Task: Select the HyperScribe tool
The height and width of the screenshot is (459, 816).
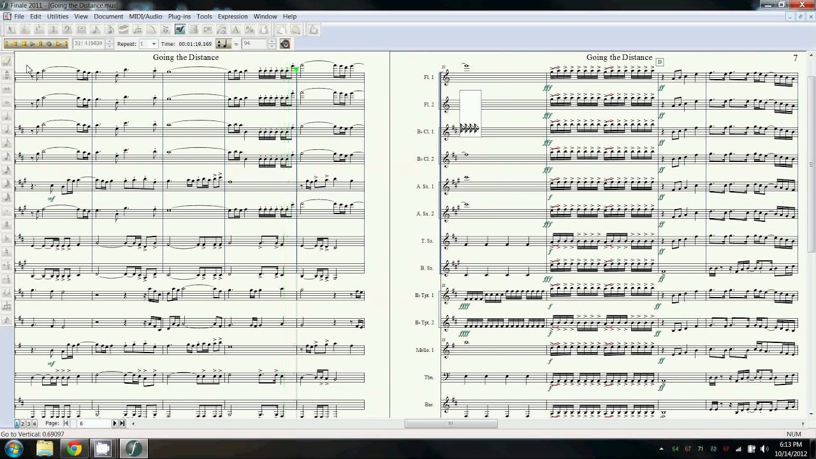Action: tap(124, 29)
